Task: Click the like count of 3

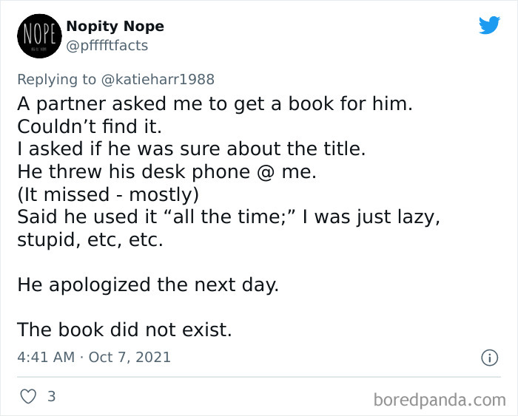Action: tap(51, 396)
